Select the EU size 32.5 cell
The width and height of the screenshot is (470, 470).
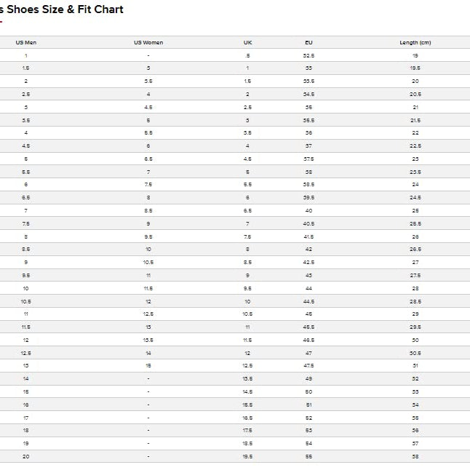point(308,55)
